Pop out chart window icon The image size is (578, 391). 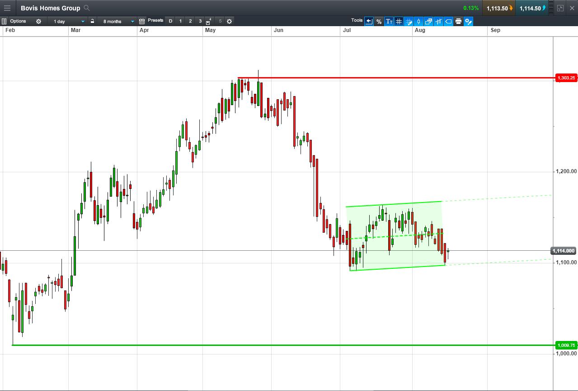(560, 8)
